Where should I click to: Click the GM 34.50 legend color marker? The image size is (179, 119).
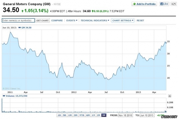point(20,28)
